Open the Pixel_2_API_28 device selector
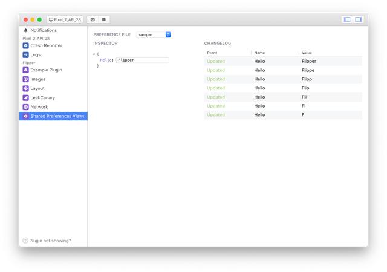 [65, 19]
